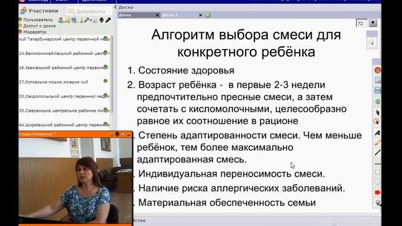
Task: Click the zoom value field showing 72
Action: [362, 23]
